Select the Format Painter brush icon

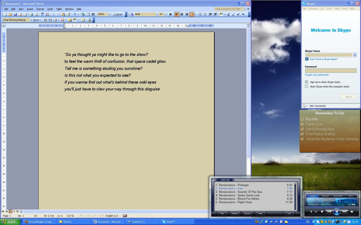coord(68,14)
